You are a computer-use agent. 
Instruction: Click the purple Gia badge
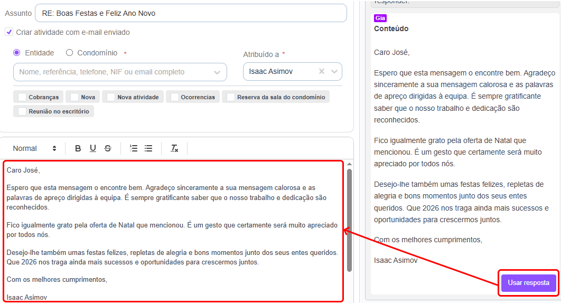pyautogui.click(x=380, y=18)
